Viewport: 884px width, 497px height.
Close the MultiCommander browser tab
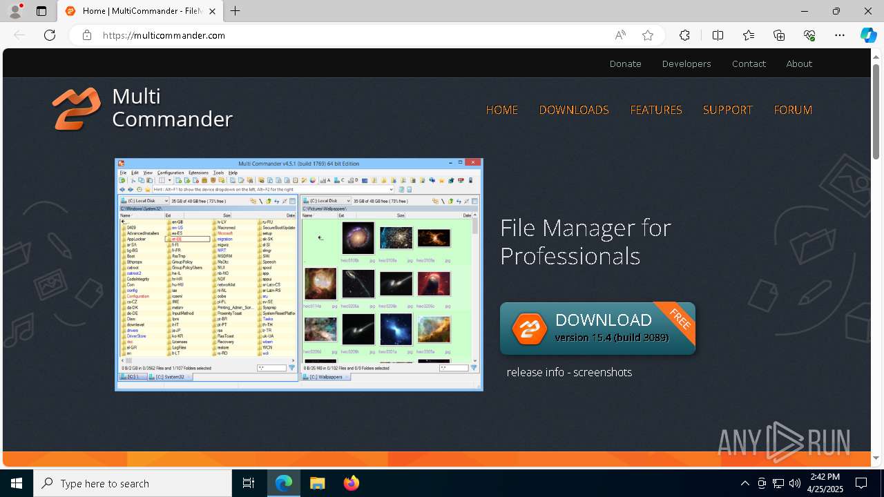pyautogui.click(x=213, y=11)
